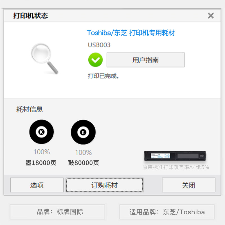The height and width of the screenshot is (225, 225).
Task: Click the 墨18000页 toner page label
Action: point(41,163)
